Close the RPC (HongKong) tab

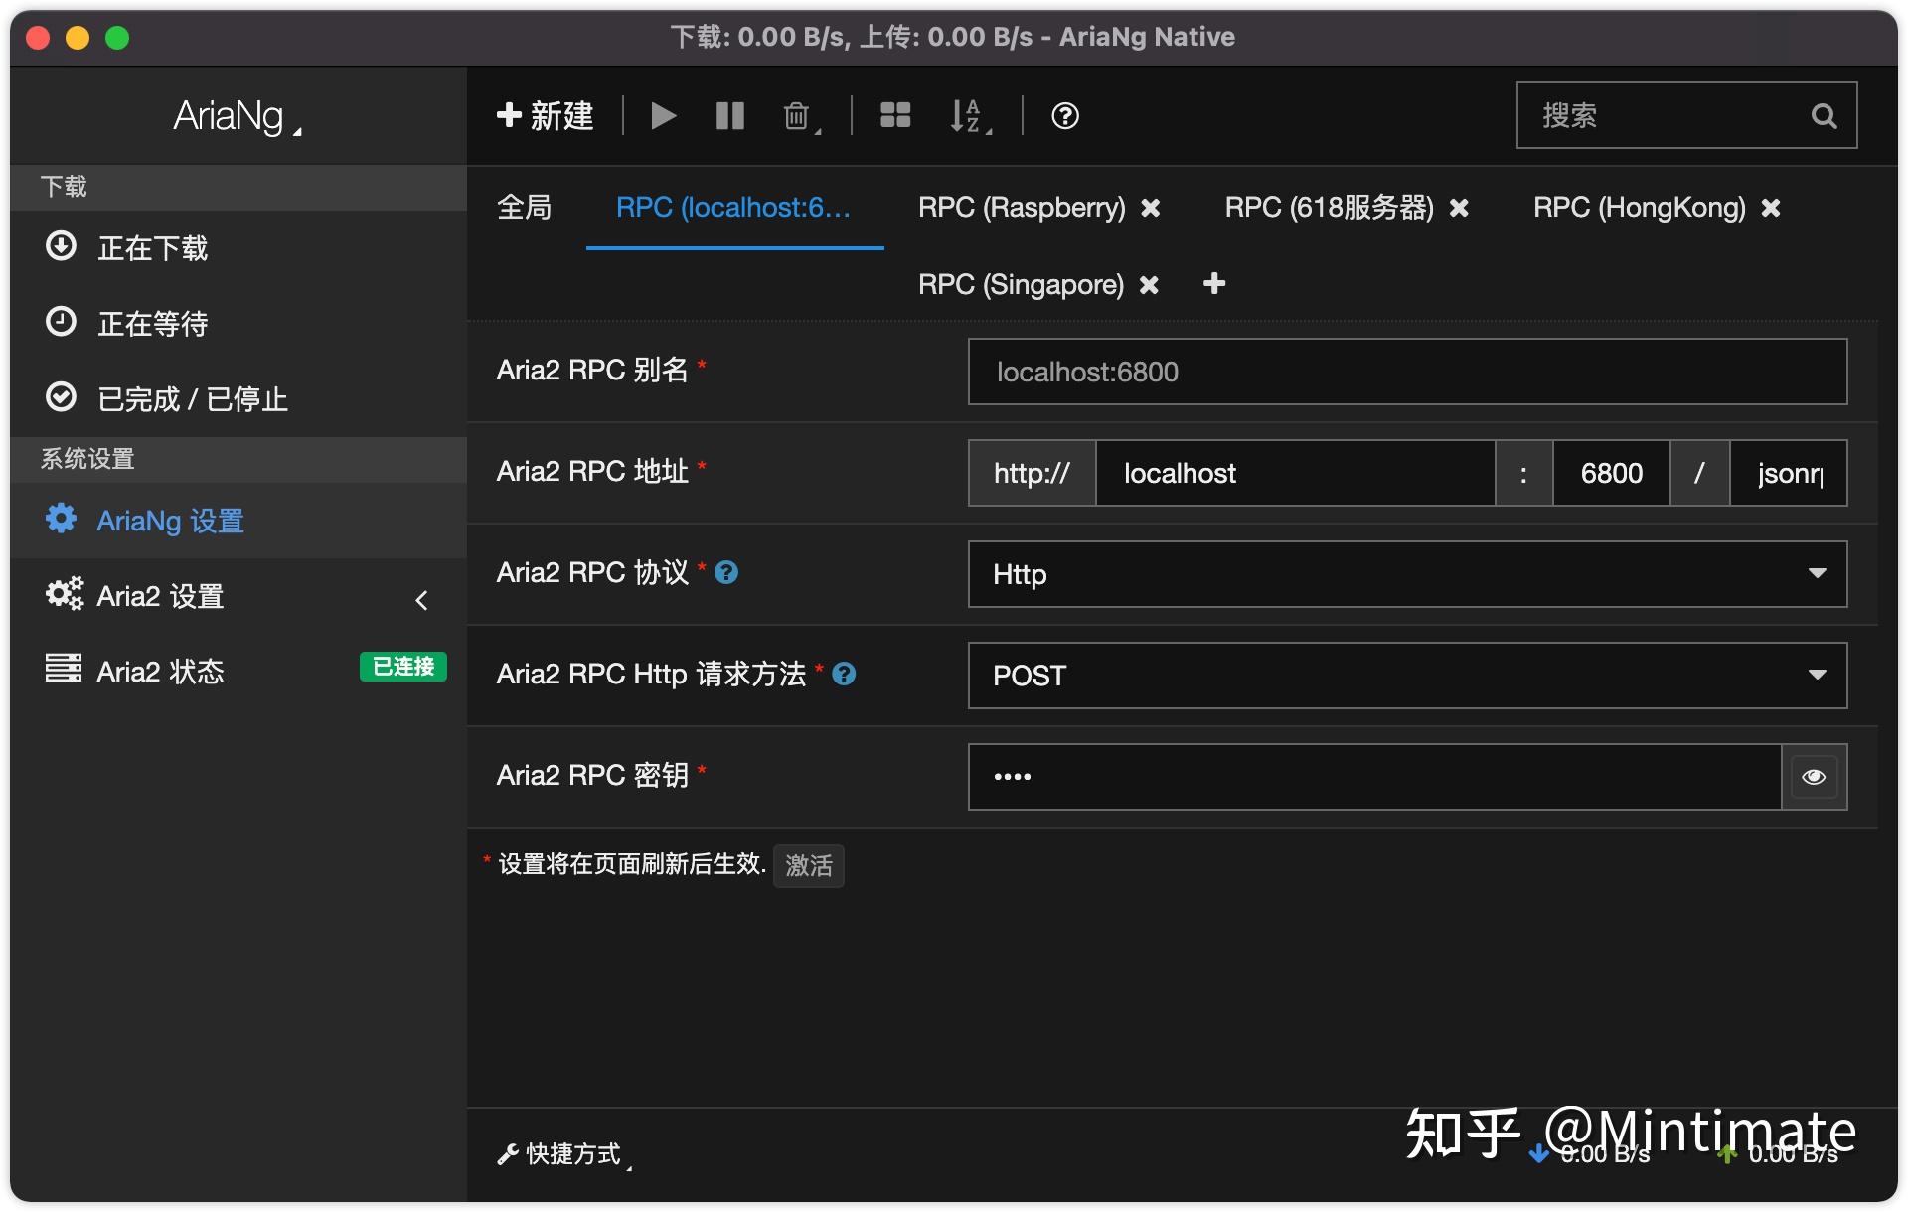[x=1771, y=208]
